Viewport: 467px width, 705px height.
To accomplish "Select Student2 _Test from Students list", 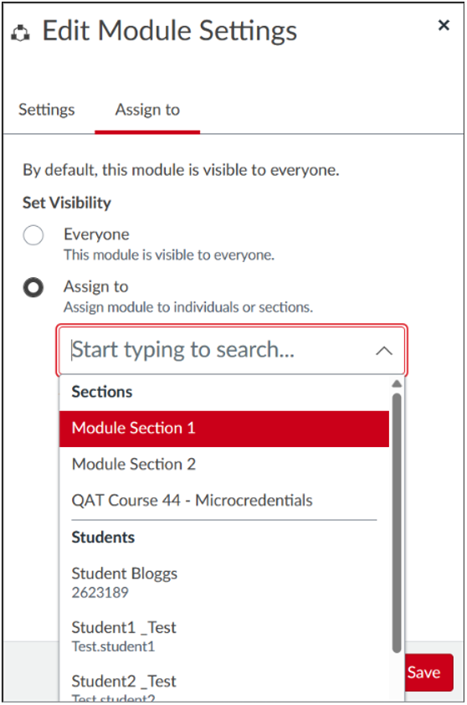I will coord(224,687).
